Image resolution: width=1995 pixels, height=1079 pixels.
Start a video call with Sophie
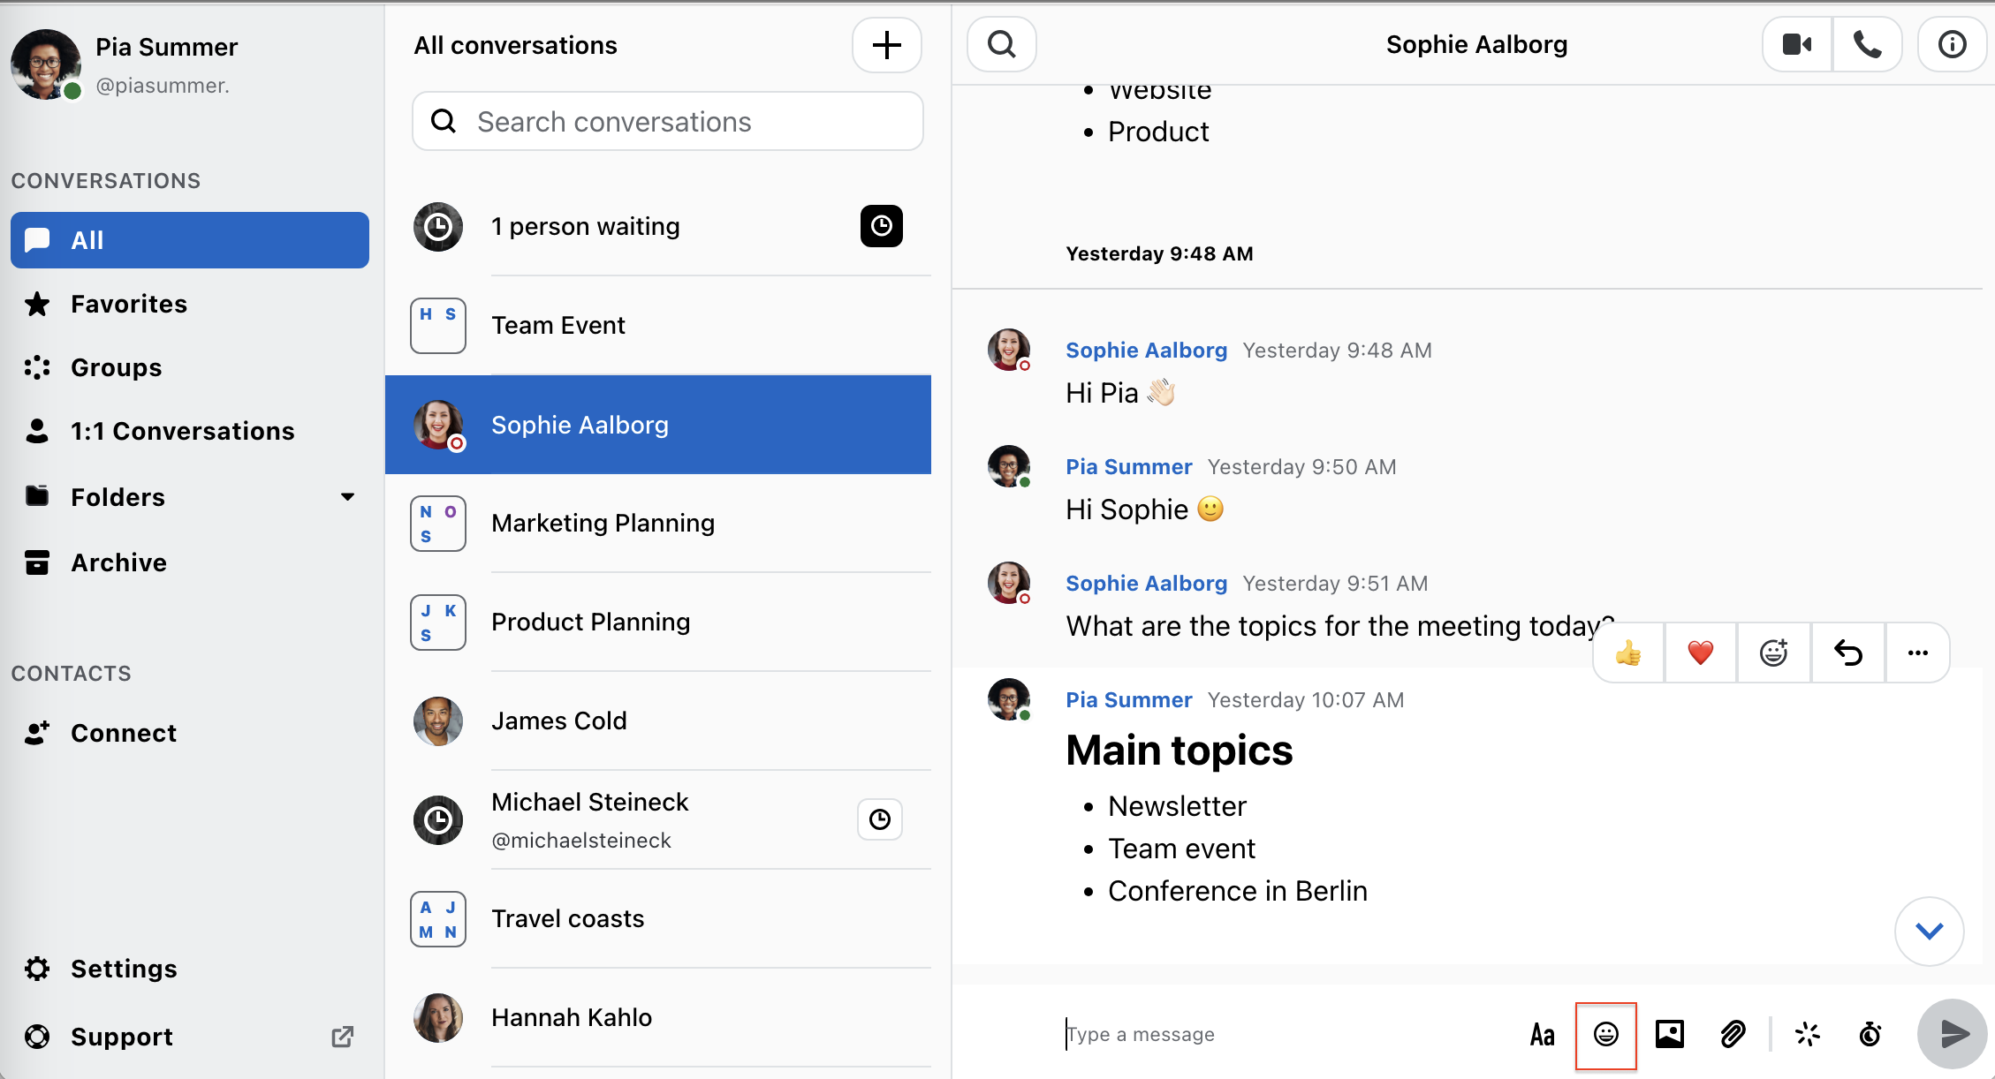tap(1796, 44)
